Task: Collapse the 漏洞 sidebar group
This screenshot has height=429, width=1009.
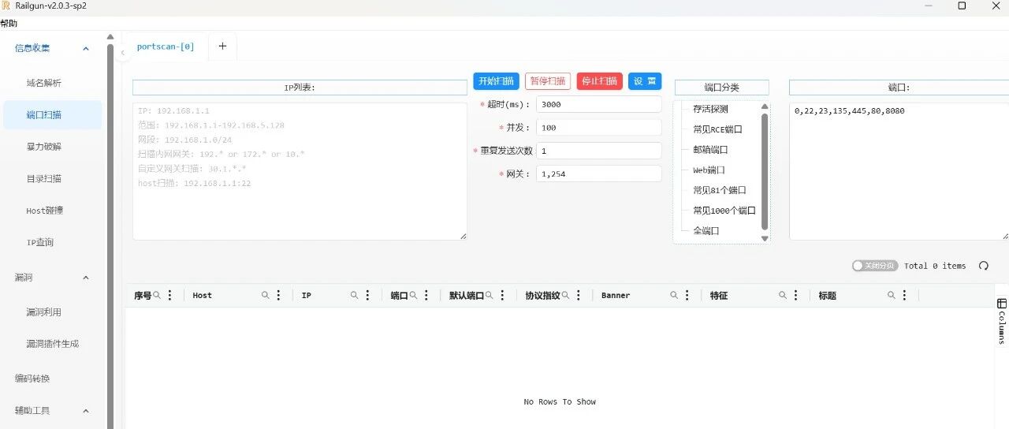Action: pos(86,278)
